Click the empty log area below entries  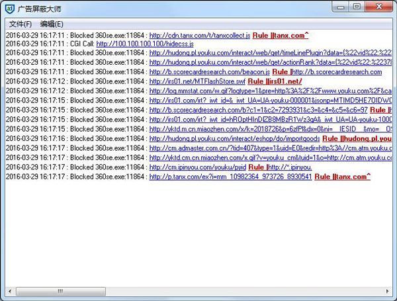tap(198, 238)
